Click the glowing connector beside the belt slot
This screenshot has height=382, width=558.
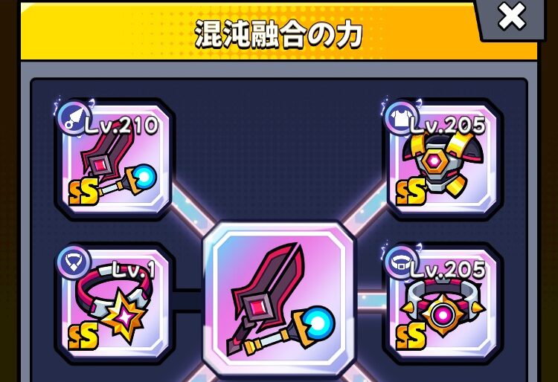pyautogui.click(x=370, y=301)
